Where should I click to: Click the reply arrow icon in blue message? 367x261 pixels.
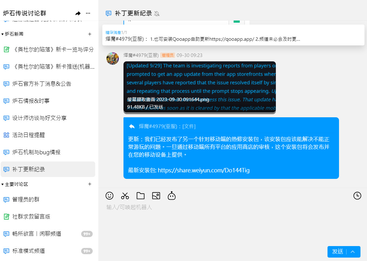132,126
